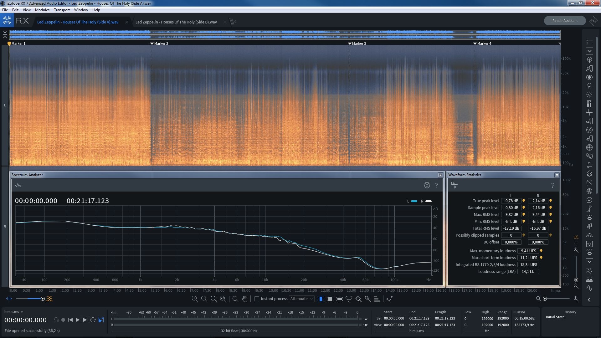Toggle loop playback

(93, 320)
